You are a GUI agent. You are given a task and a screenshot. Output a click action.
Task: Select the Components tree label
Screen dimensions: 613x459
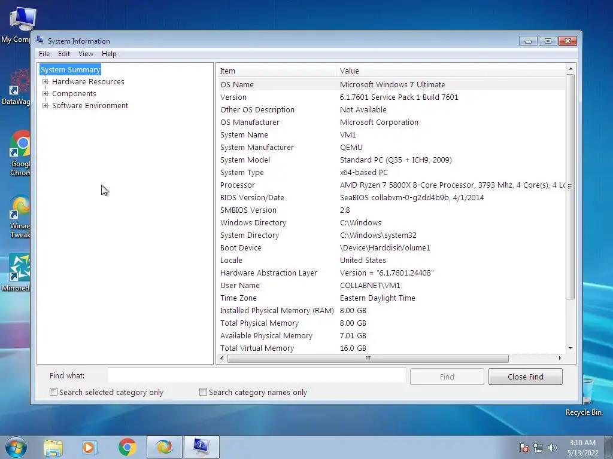[x=74, y=94]
